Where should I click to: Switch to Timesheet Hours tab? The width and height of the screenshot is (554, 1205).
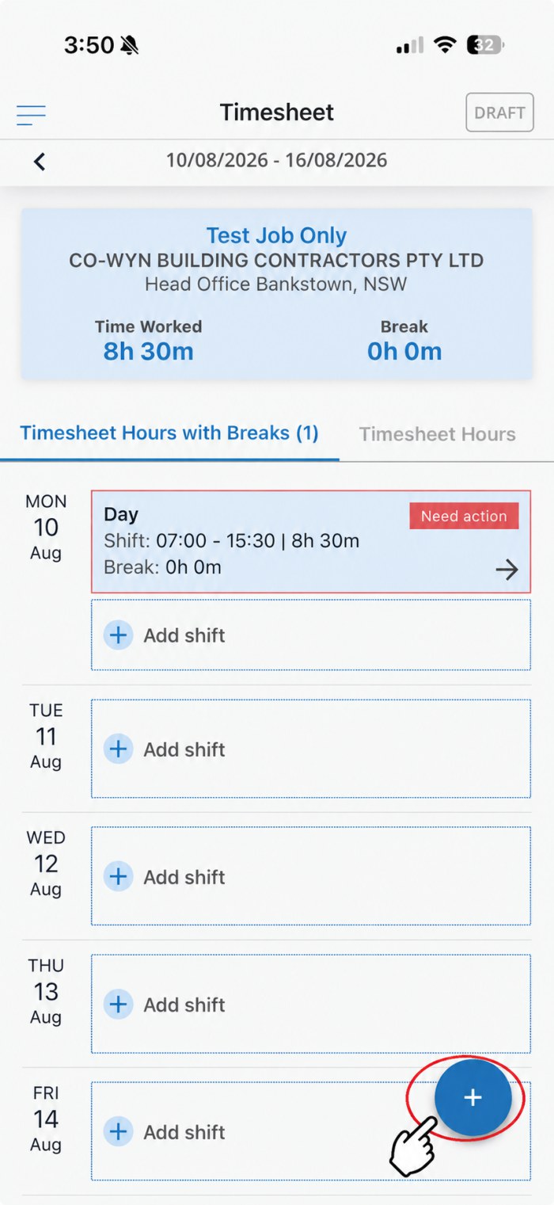click(x=437, y=434)
